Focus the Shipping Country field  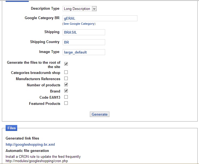coord(84,42)
